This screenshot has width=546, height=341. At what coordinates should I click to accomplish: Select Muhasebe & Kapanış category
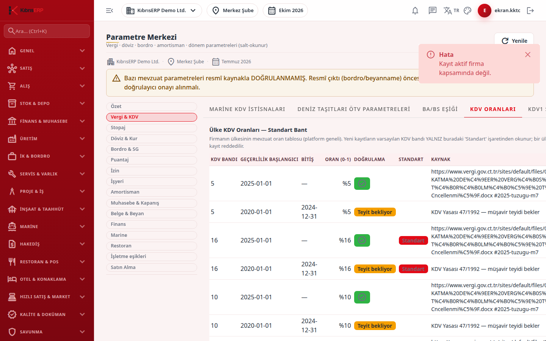tap(152, 203)
